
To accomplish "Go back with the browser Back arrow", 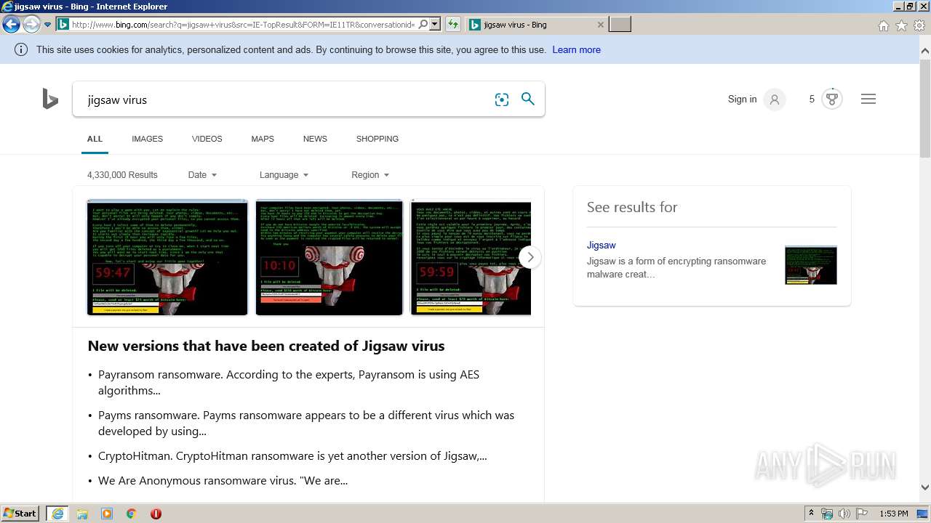I will click(x=11, y=25).
